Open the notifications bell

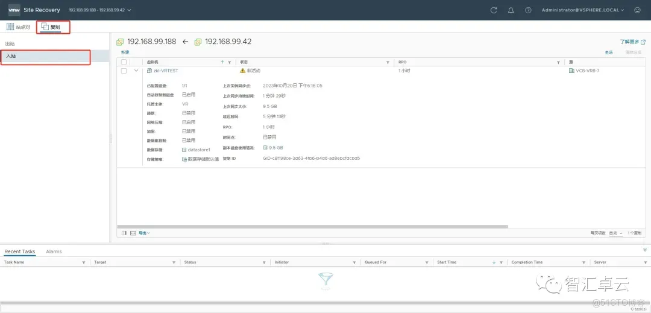tap(511, 10)
